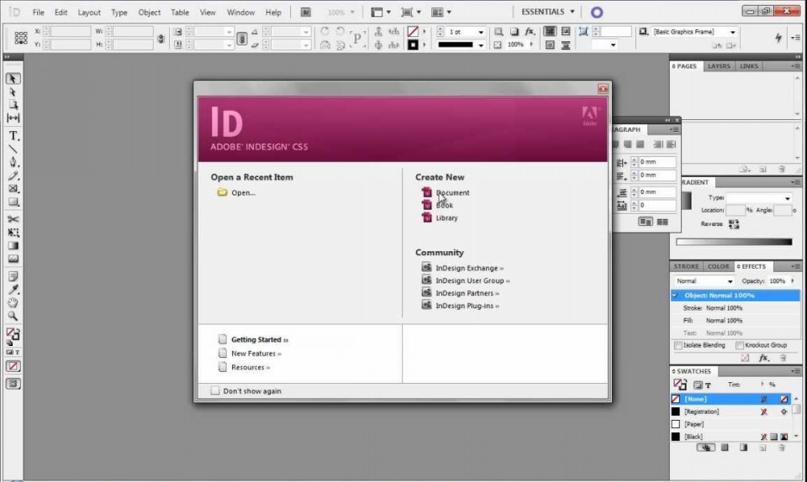Click the reference point locator grid
This screenshot has height=482, width=807.
pos(21,38)
